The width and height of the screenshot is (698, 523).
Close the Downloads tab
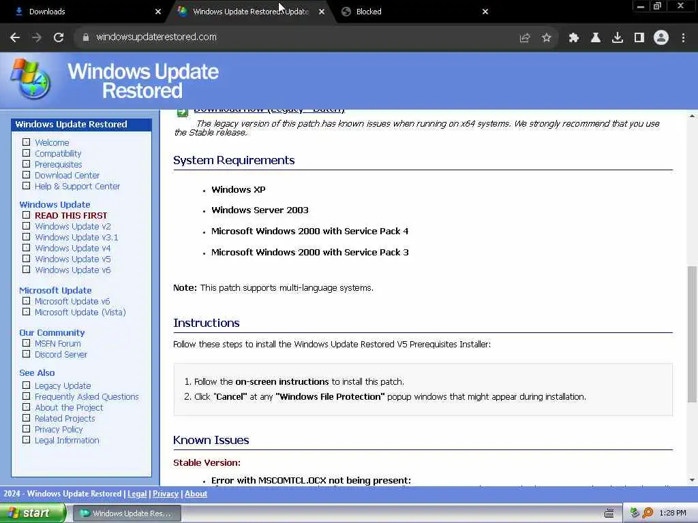(x=158, y=12)
